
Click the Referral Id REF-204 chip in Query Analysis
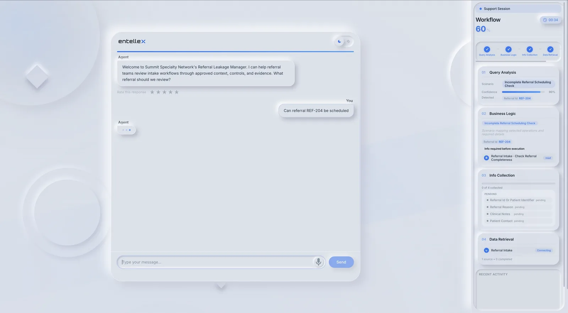(517, 98)
